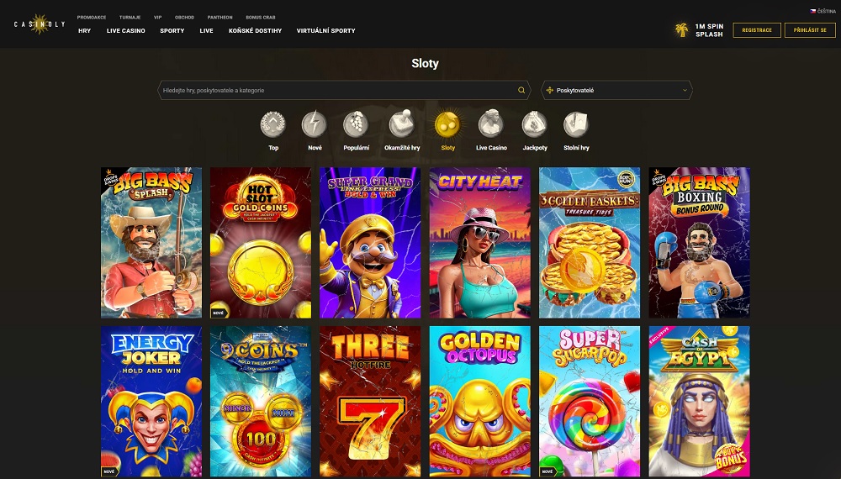Open Big Bass Splash game
Image resolution: width=841 pixels, height=479 pixels.
tap(151, 243)
